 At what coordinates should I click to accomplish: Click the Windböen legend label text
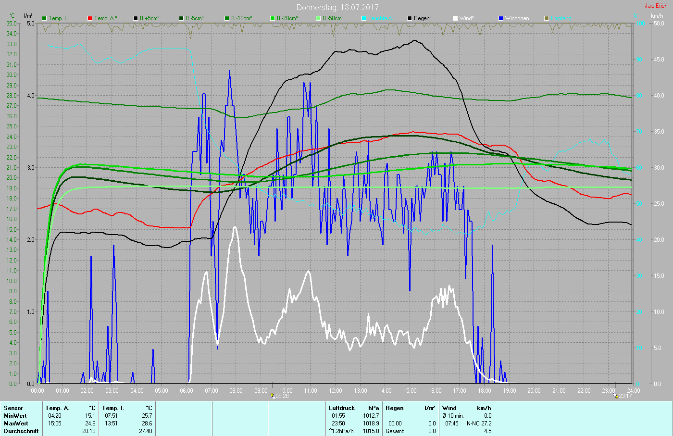point(517,18)
